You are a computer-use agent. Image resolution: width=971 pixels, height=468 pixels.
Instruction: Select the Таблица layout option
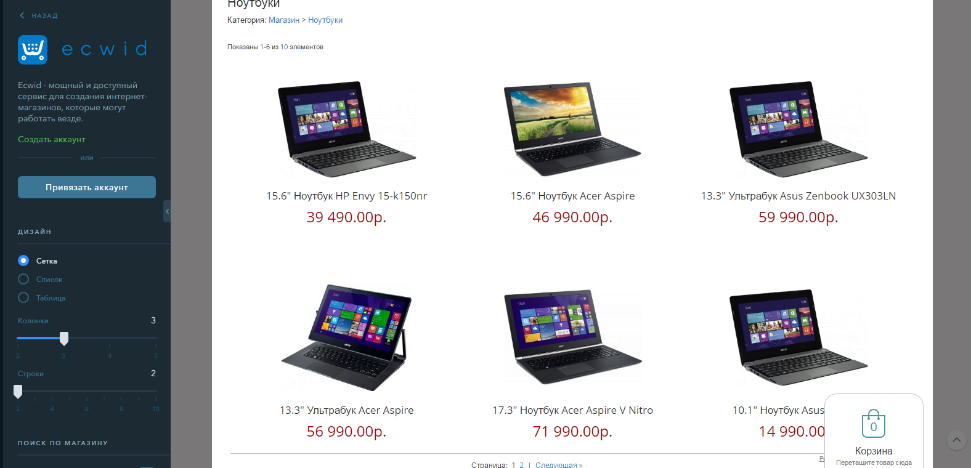point(23,297)
